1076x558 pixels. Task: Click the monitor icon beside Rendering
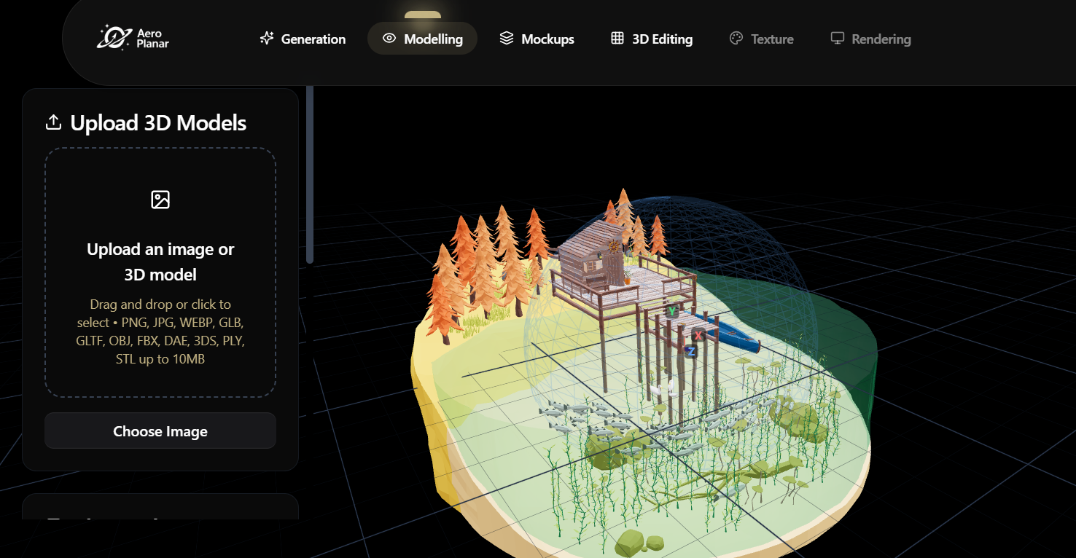pos(838,39)
